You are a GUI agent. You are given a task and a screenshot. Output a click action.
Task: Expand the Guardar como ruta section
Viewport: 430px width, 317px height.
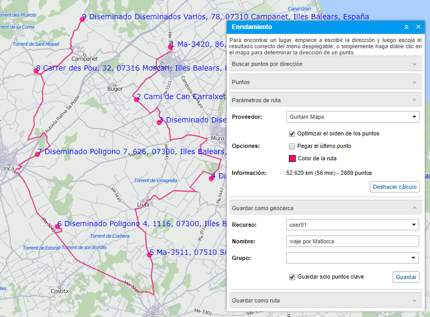point(326,300)
